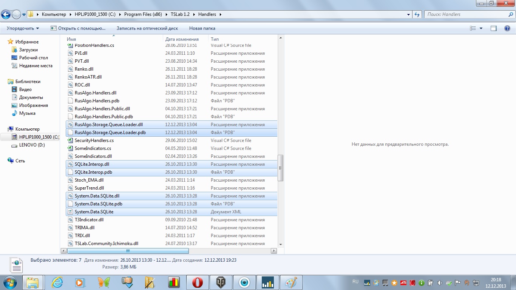
Task: Select Сеть in the navigation pane
Action: pos(20,161)
